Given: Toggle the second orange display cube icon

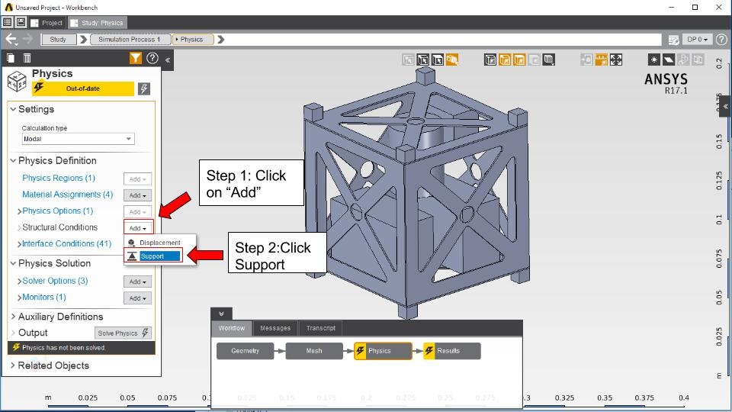Looking at the screenshot, I should click(519, 60).
